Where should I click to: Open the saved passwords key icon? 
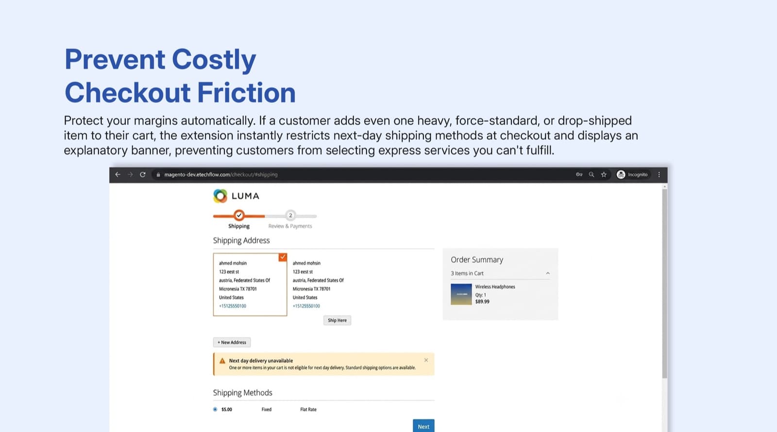tap(579, 175)
